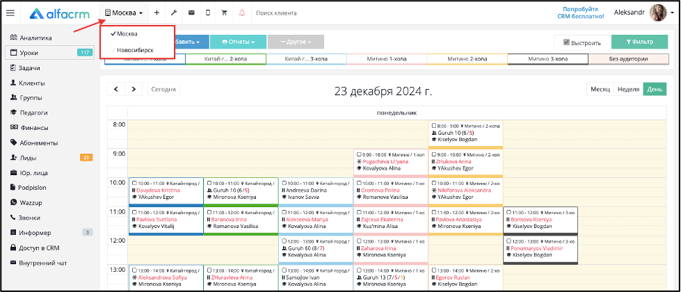Click student name Egorov Ruslan
This screenshot has width=681, height=292.
[452, 277]
